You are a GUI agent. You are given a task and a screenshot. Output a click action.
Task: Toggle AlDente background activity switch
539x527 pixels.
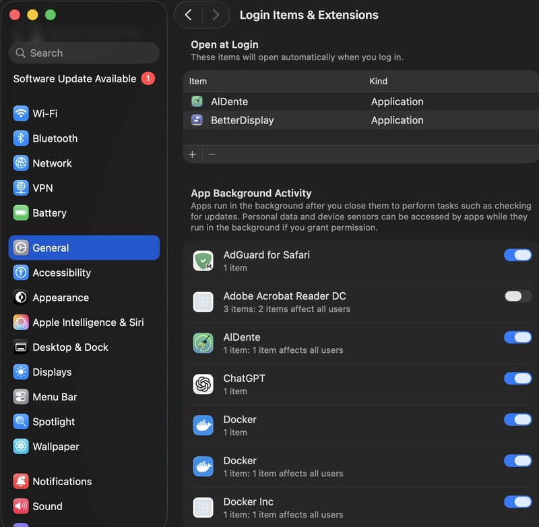coord(517,337)
